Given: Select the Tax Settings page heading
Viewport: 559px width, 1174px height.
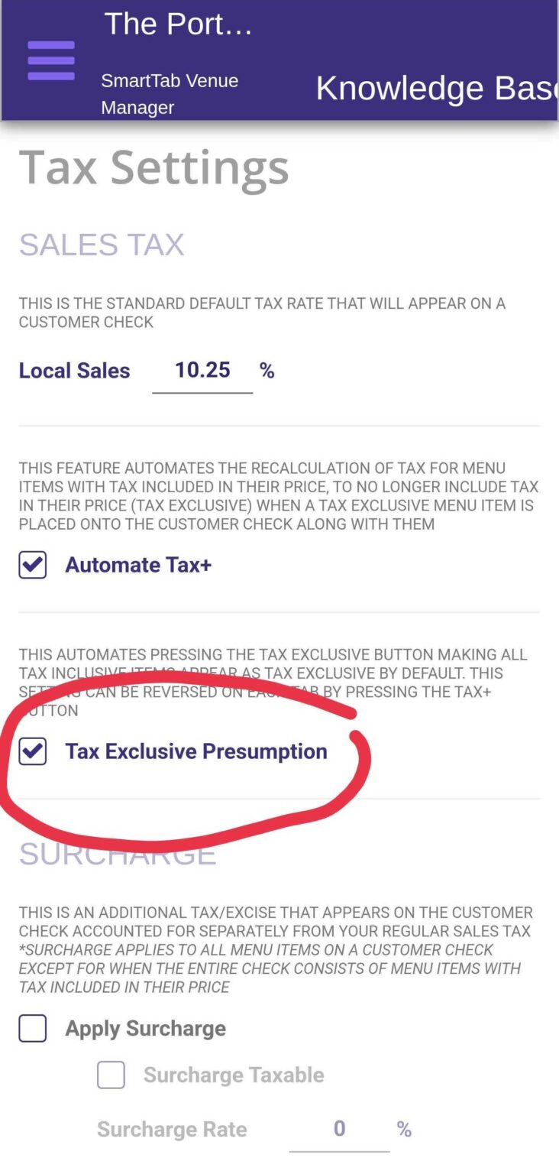Looking at the screenshot, I should click(x=154, y=168).
